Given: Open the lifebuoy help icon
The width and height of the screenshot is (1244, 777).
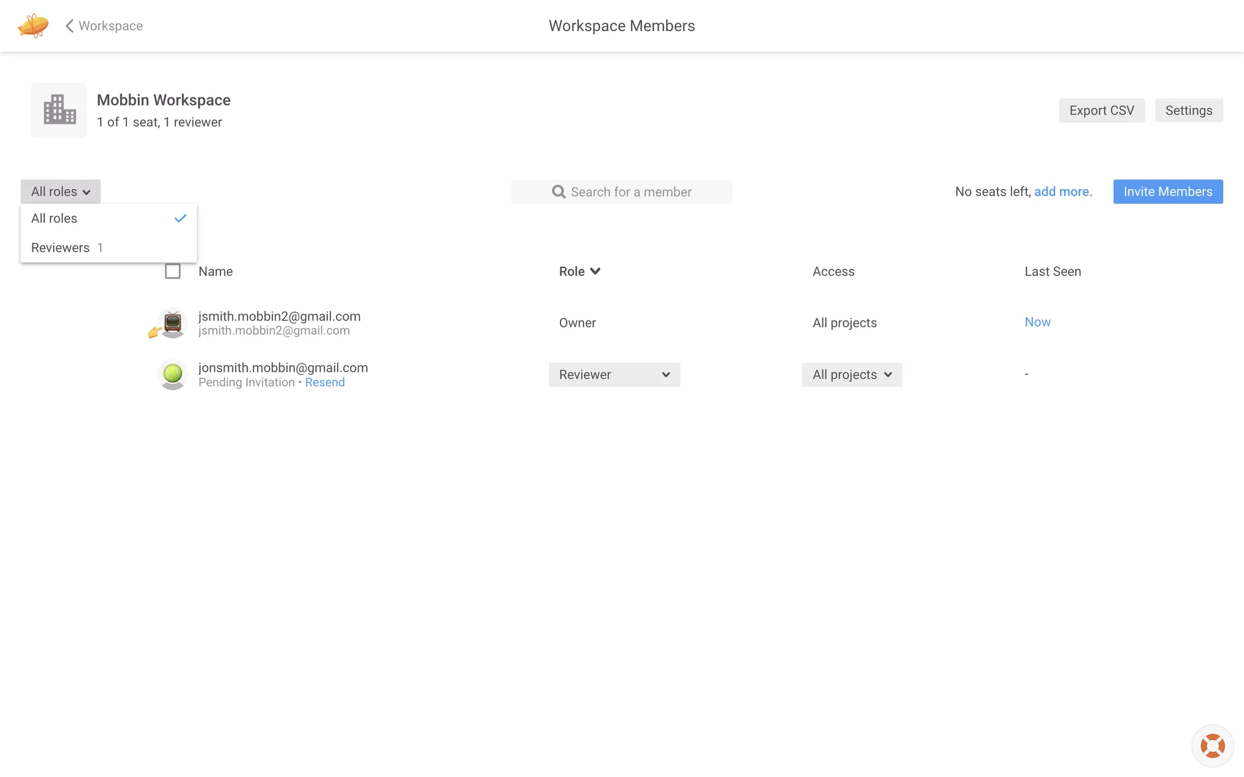Looking at the screenshot, I should coord(1212,746).
